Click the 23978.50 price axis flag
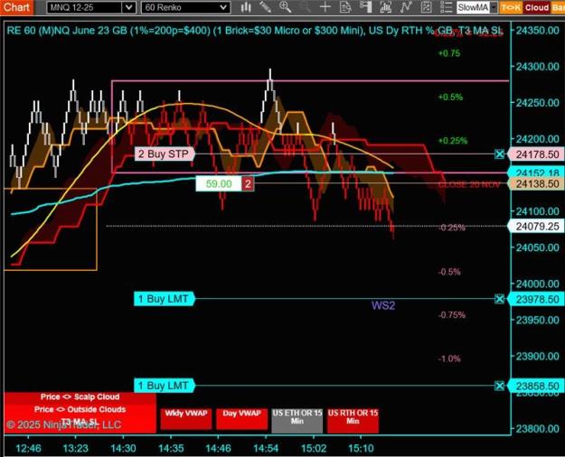This screenshot has width=565, height=457. tap(535, 299)
